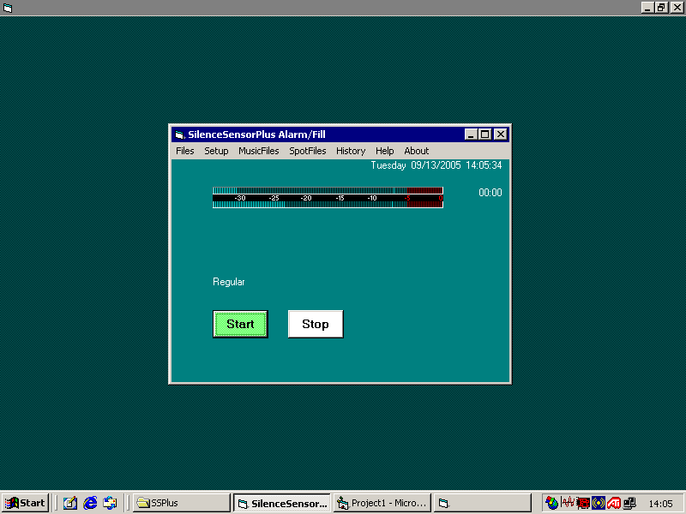Expand the SpotFiles menu

pos(308,151)
